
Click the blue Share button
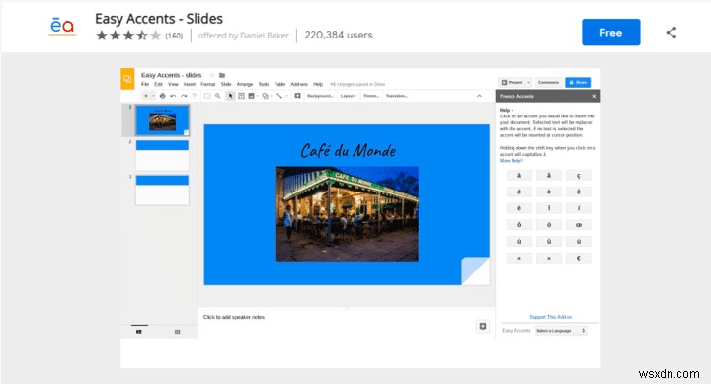coord(578,83)
